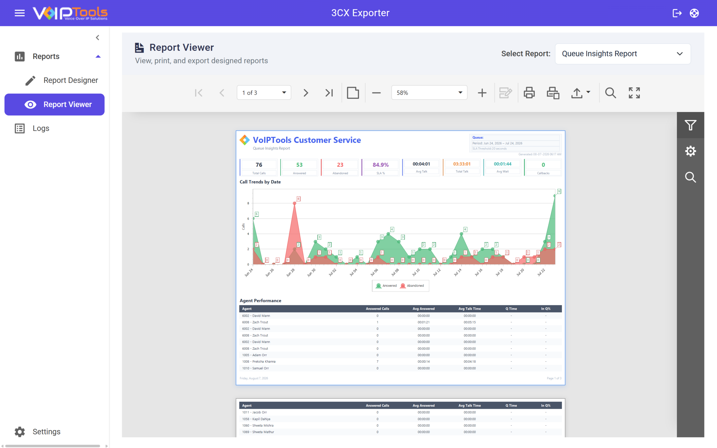Image resolution: width=717 pixels, height=448 pixels.
Task: Expand the Export To dropdown arrow
Action: click(x=588, y=92)
